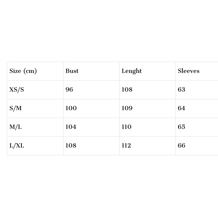Select the XS/S size row label
The height and width of the screenshot is (217, 218).
tap(17, 90)
